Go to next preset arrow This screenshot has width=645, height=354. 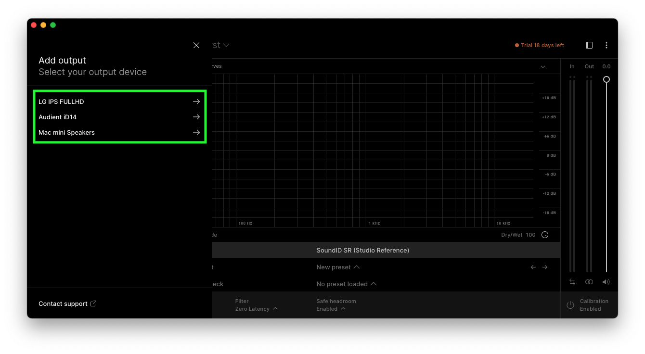[x=545, y=267]
